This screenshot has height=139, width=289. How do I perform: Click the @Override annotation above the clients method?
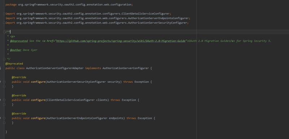click(19, 95)
